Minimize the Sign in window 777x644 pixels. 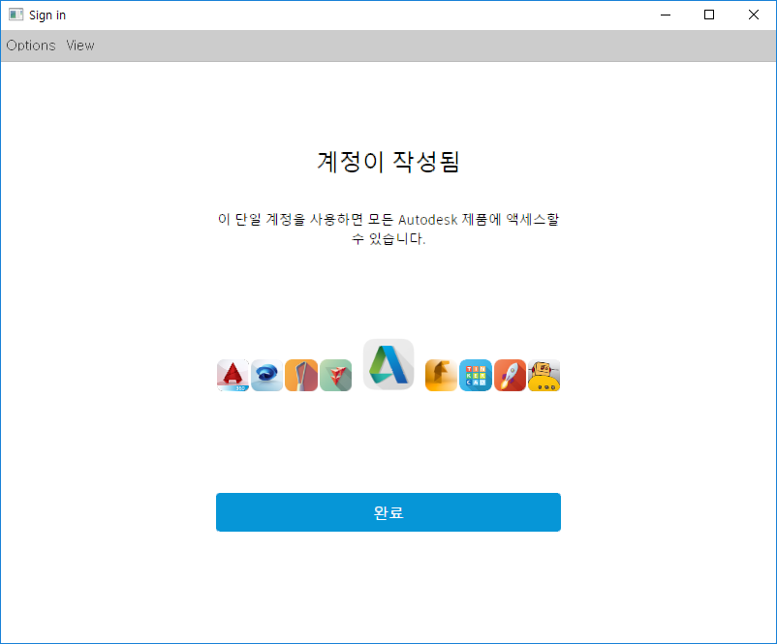[x=666, y=15]
